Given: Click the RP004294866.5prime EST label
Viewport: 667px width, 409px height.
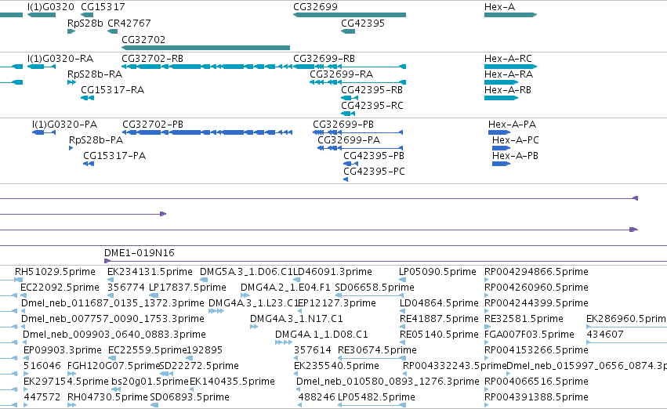Looking at the screenshot, I should (536, 272).
